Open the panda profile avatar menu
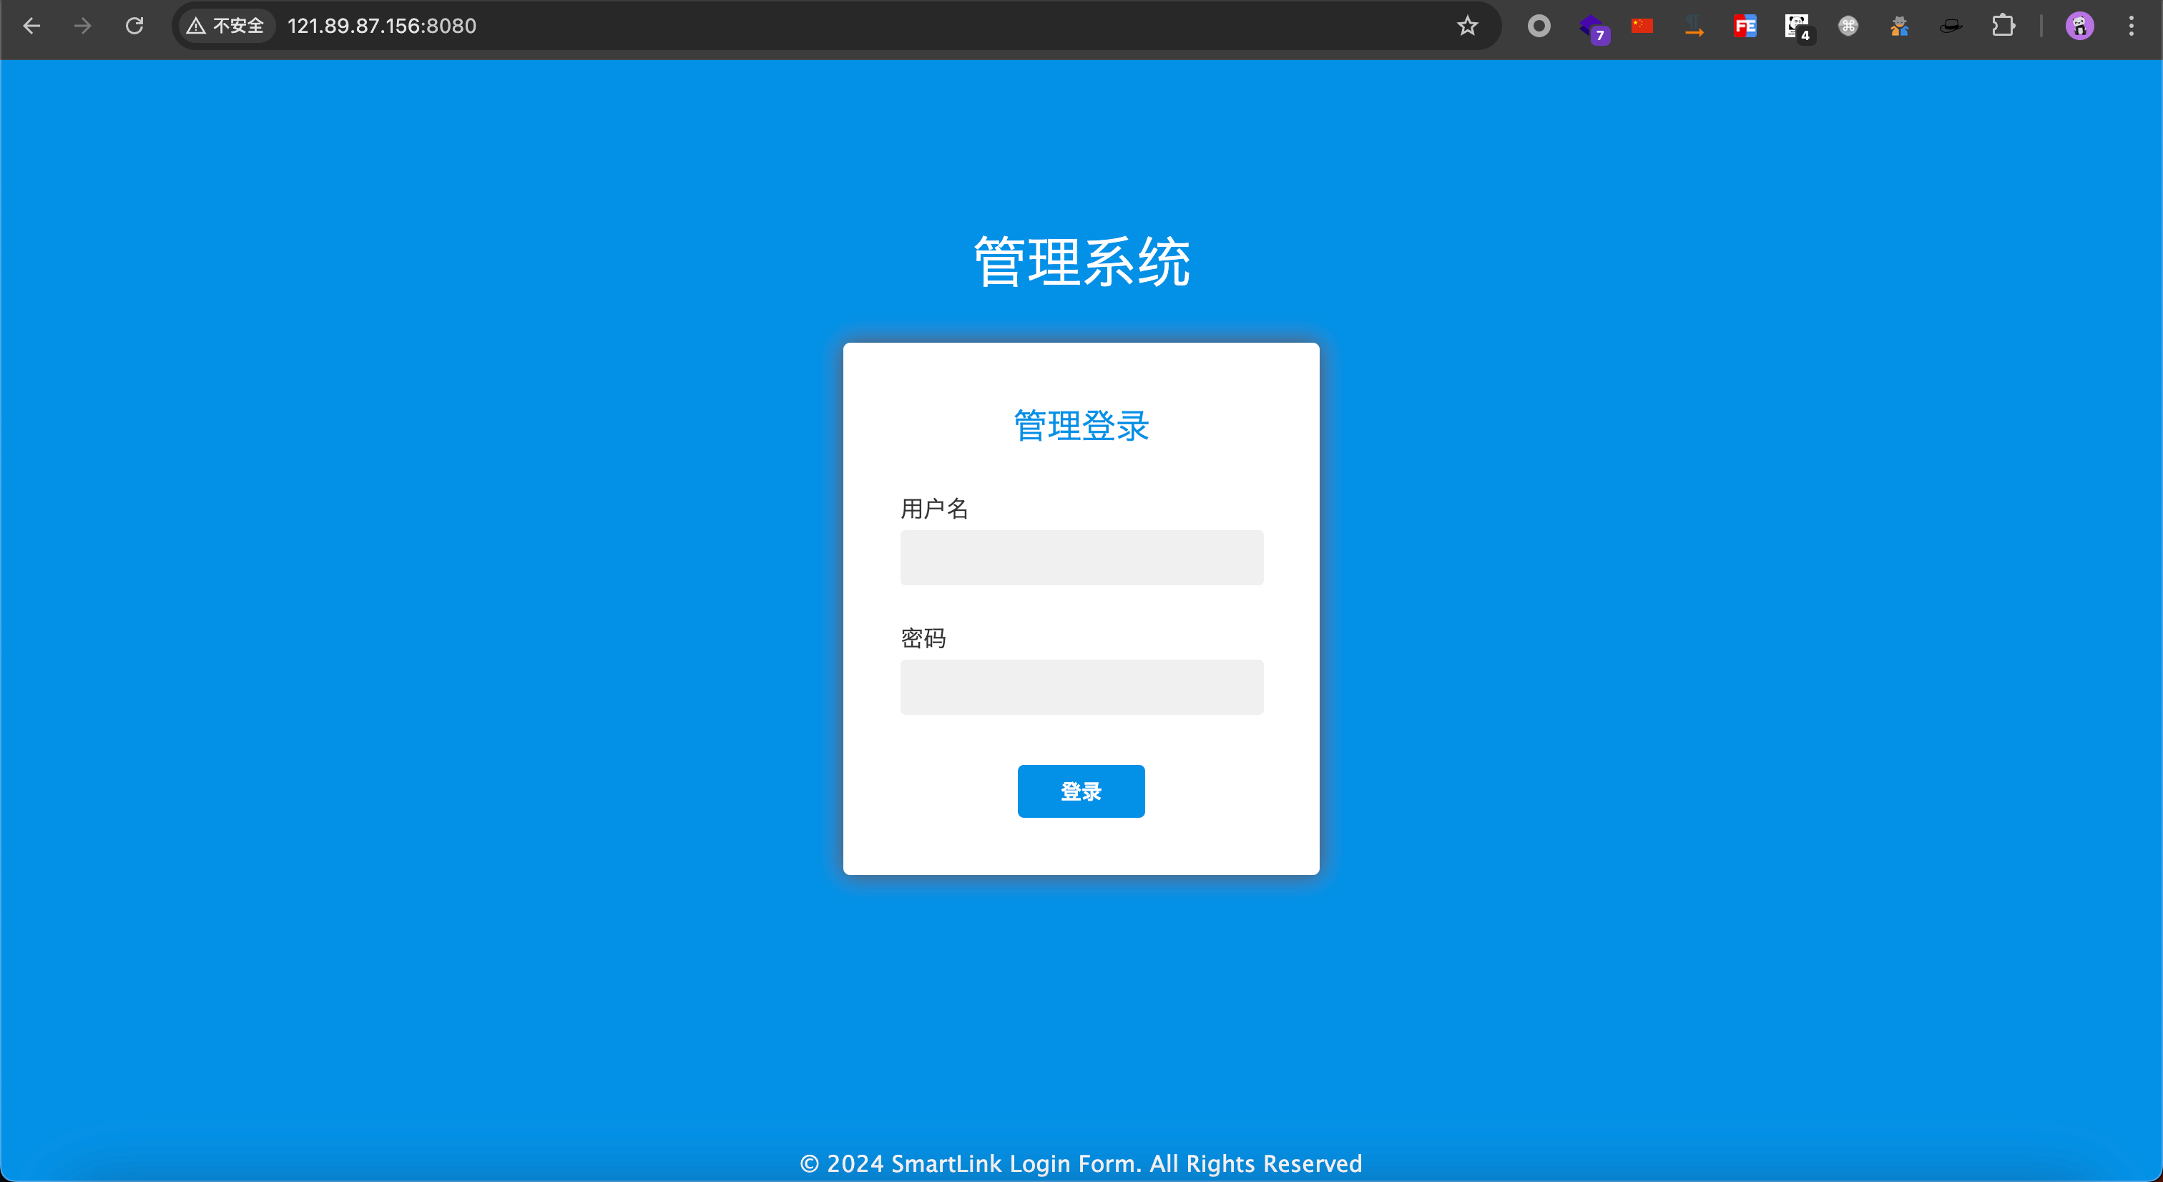The image size is (2163, 1182). [x=2079, y=26]
